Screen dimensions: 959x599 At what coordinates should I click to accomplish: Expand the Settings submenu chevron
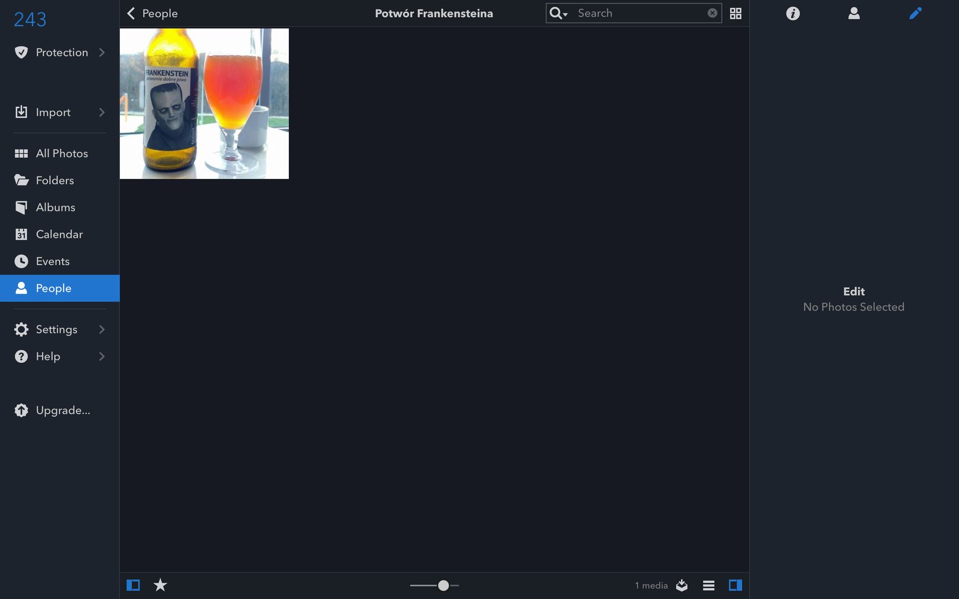pos(102,329)
